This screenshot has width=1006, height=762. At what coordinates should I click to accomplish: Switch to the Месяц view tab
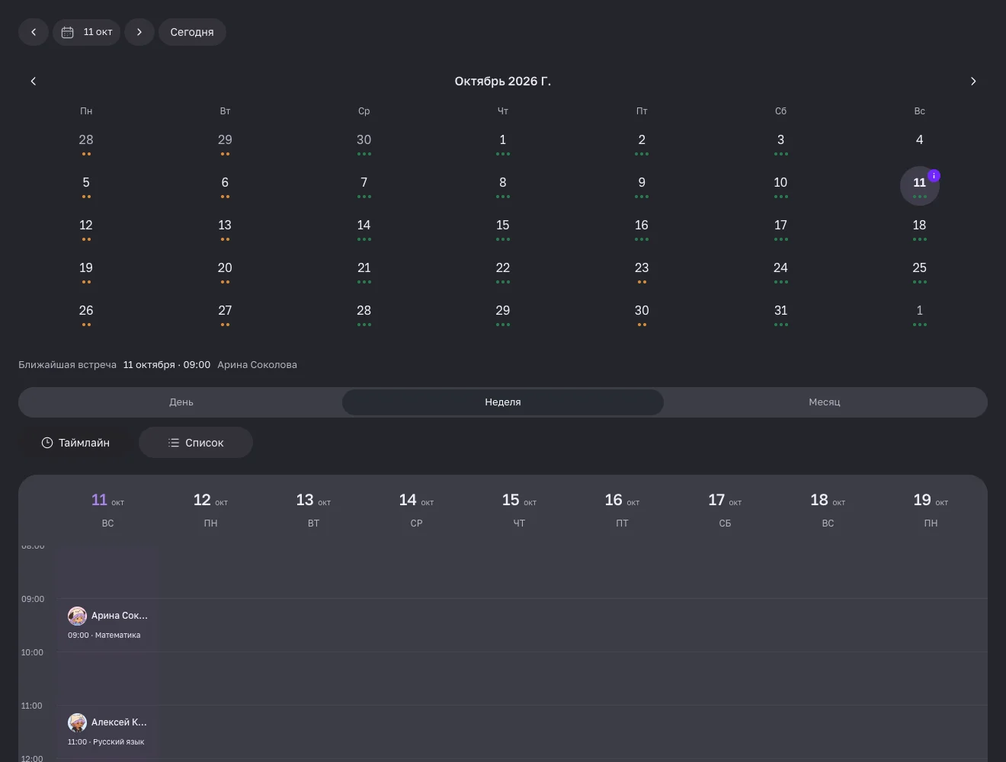point(825,402)
